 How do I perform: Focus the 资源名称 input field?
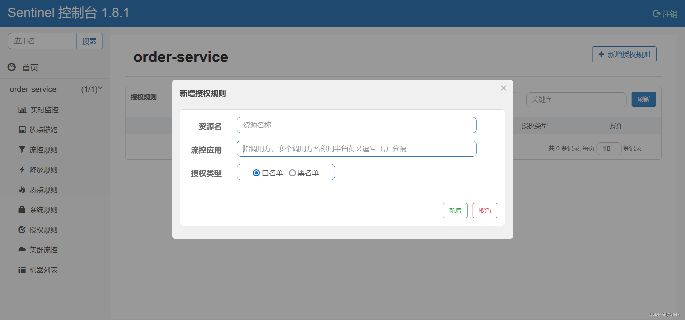click(356, 125)
